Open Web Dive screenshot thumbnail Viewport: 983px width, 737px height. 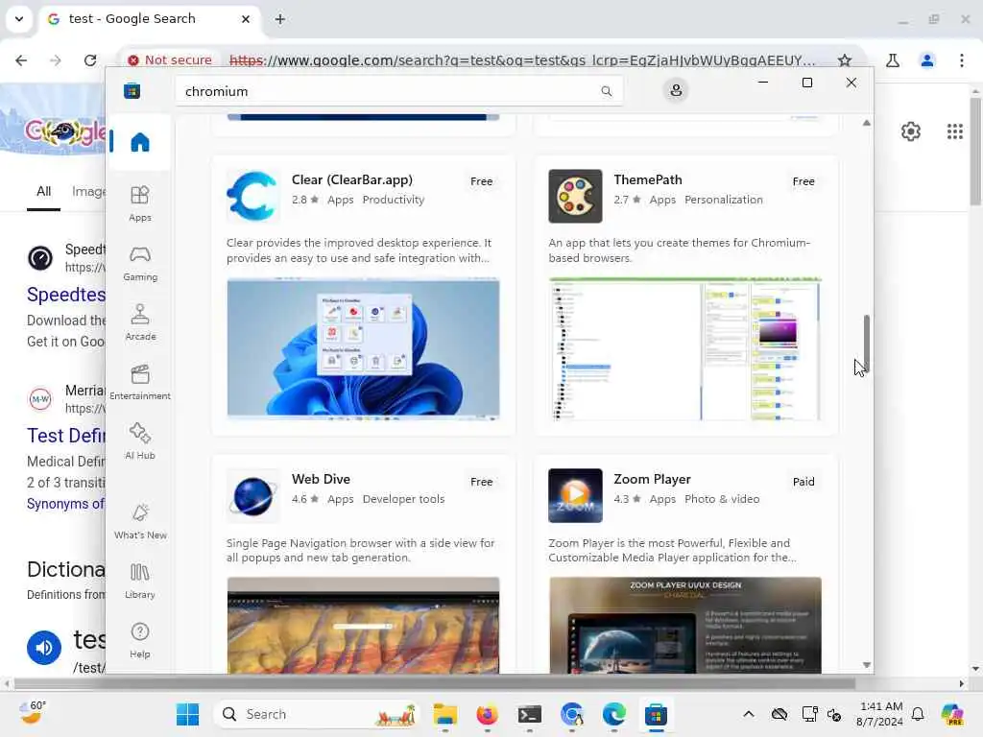[363, 626]
